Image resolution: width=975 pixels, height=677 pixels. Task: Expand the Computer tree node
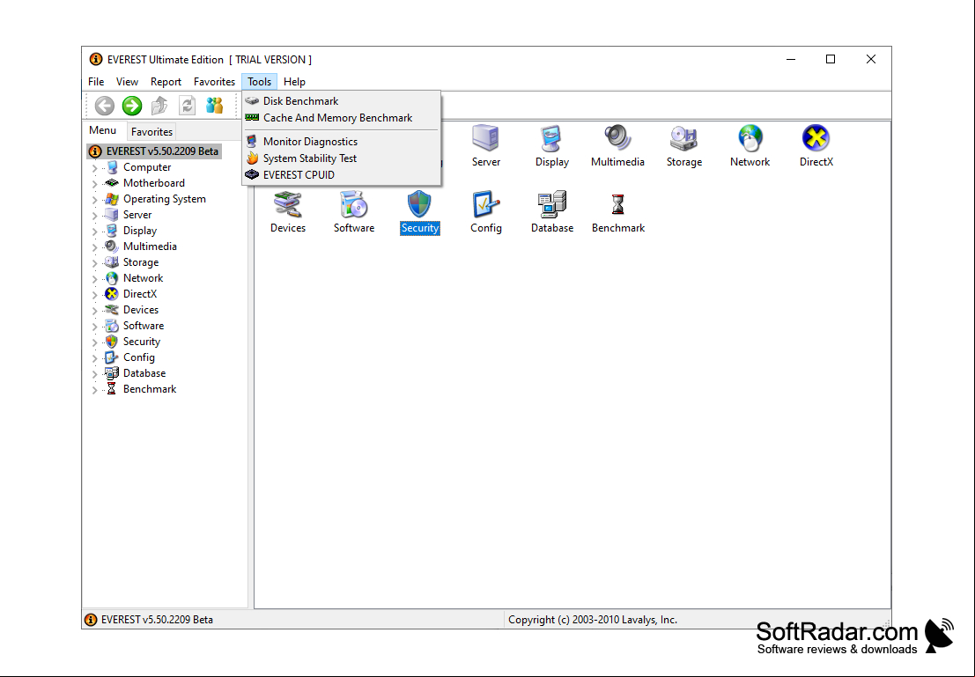94,168
